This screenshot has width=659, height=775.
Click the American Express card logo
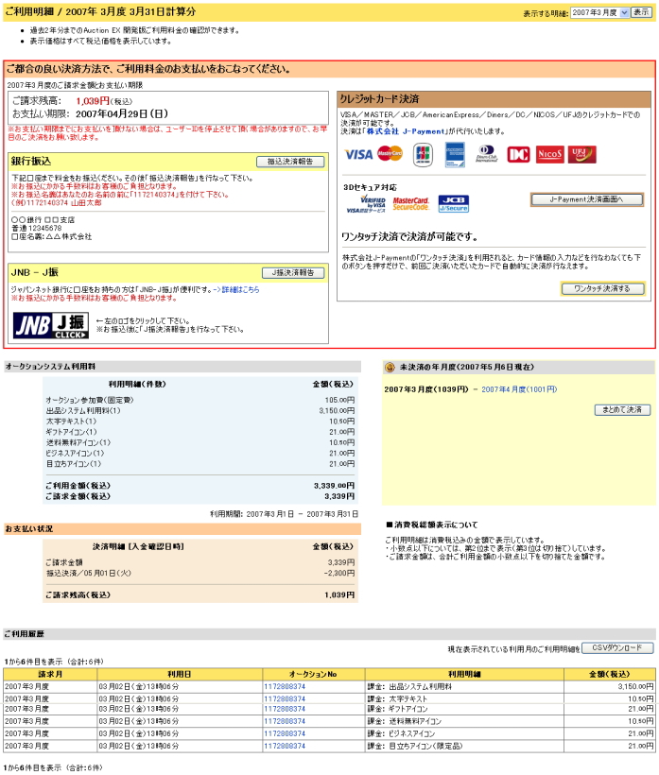455,155
